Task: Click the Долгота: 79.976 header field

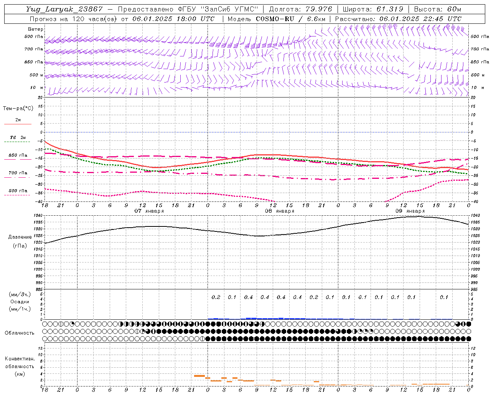Action: click(x=301, y=9)
